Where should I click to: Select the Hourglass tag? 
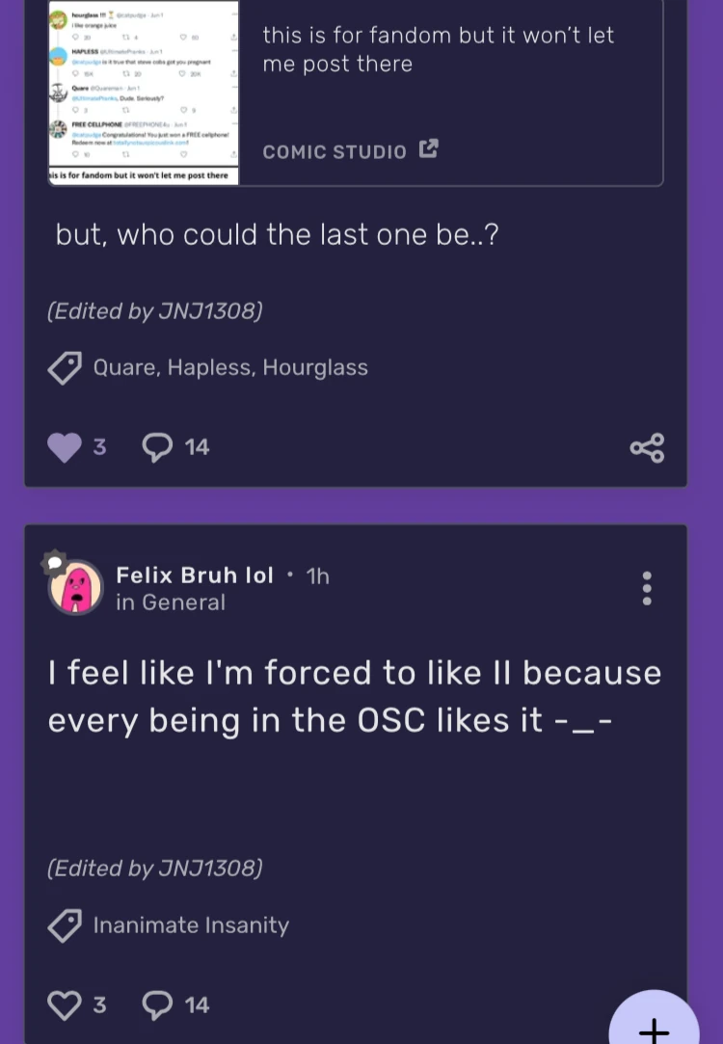click(329, 366)
